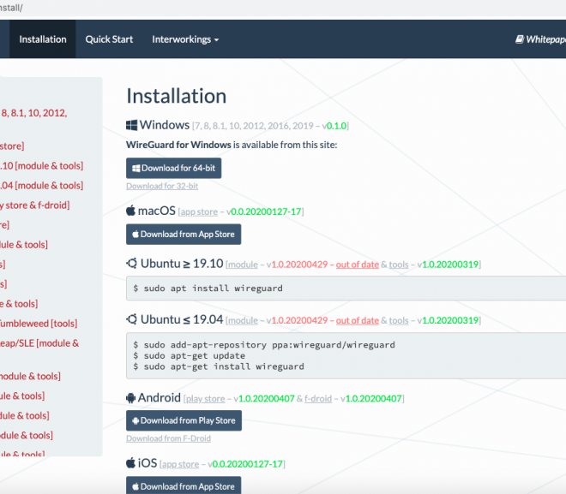Click the Download for 32-bit link

point(162,186)
